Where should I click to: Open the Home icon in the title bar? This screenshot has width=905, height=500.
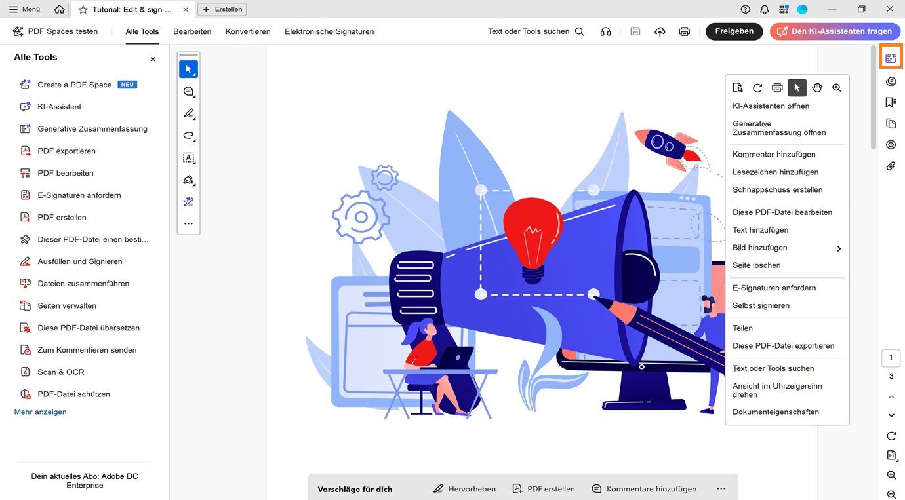tap(60, 9)
